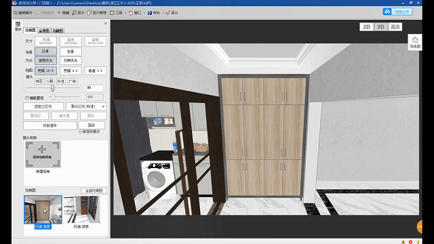Expand the 窗口 window menu arrow
This screenshot has width=434, height=244.
point(144,13)
